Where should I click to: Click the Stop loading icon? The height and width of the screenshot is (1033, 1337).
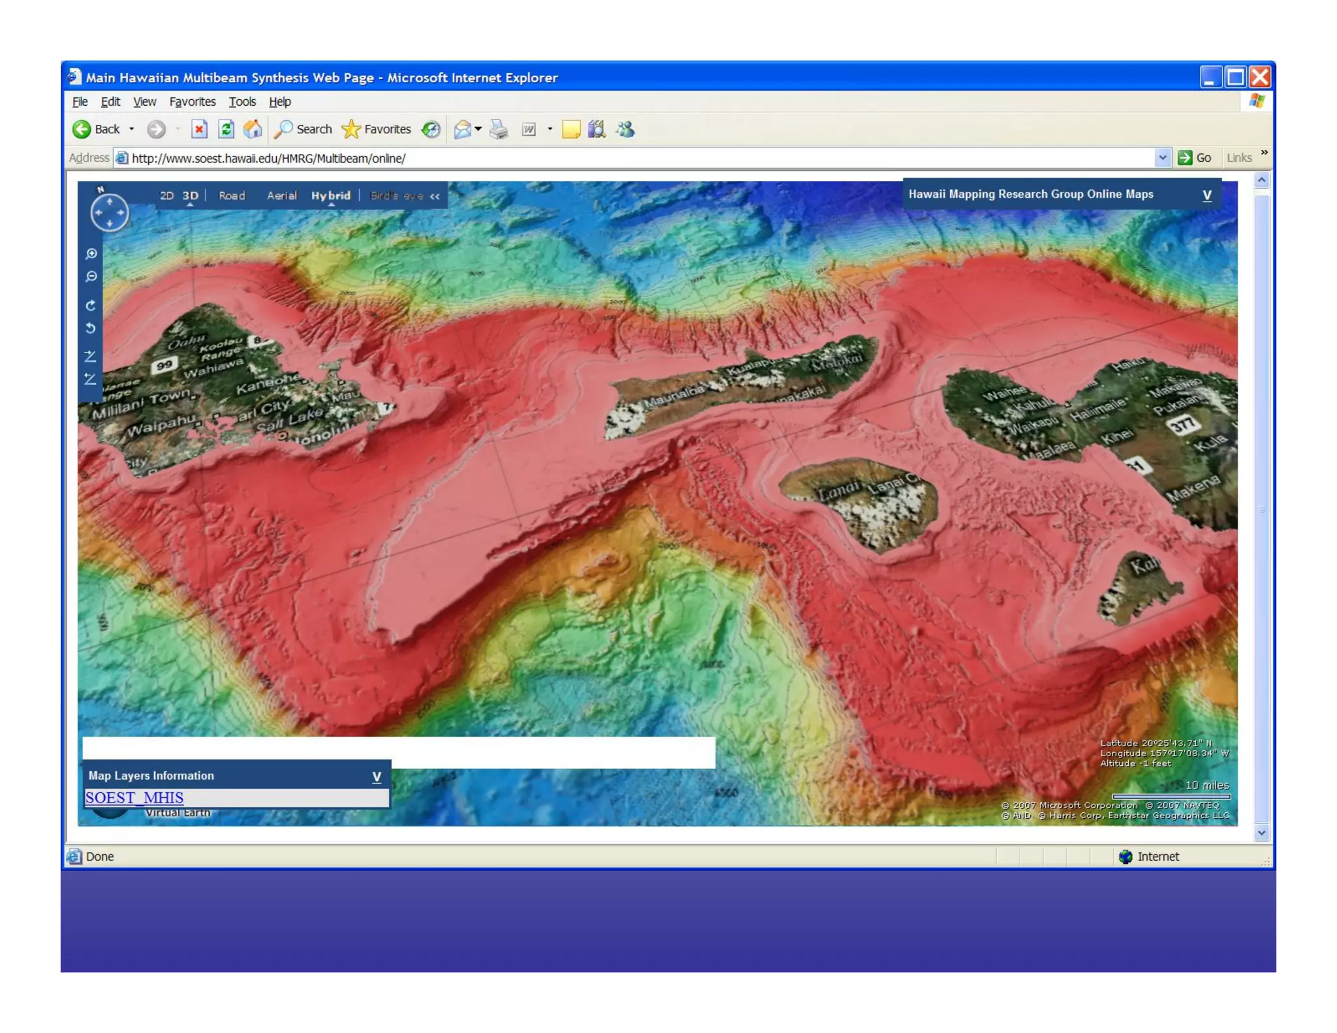(x=199, y=129)
